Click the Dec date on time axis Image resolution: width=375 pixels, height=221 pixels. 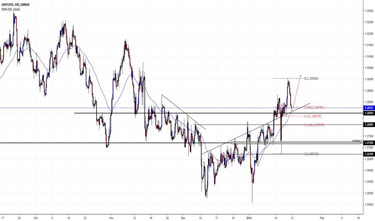[x=183, y=218]
